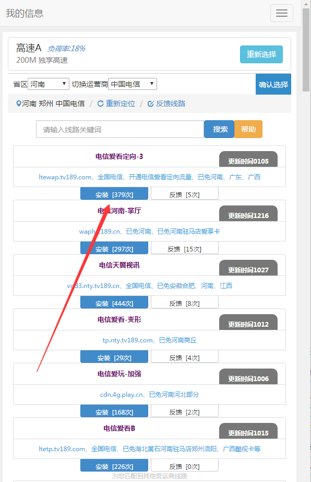
Task: Click the 更新时间1006 badge
Action: pos(248,378)
